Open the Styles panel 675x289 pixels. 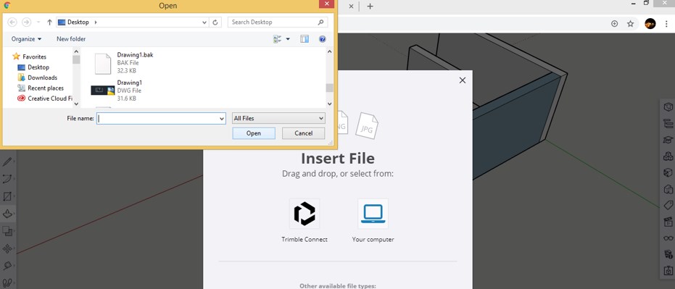tap(668, 189)
